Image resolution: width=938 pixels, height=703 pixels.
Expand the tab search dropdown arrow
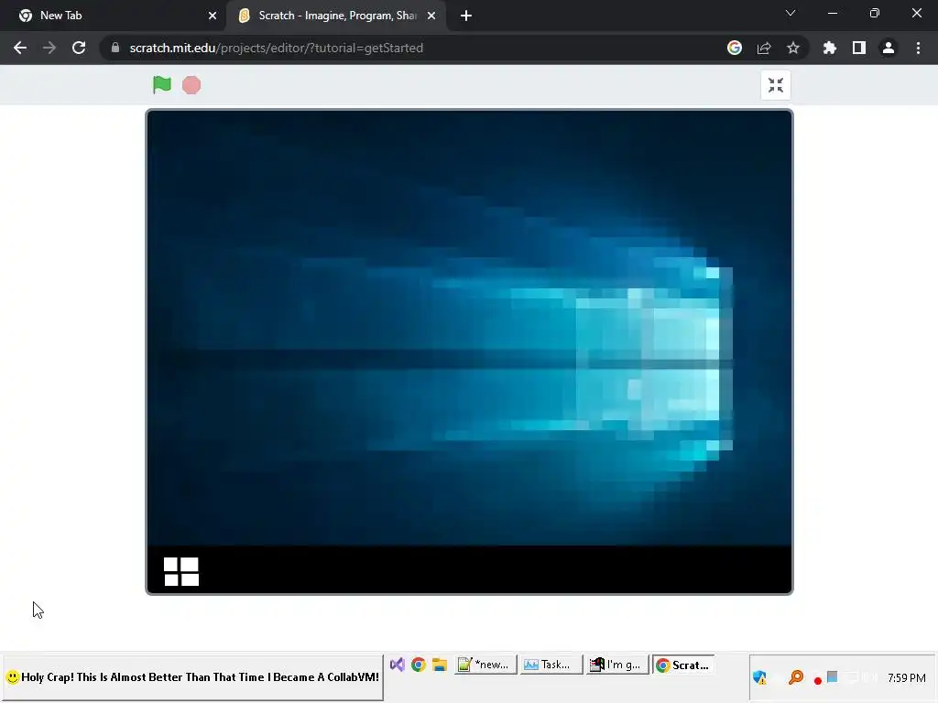pos(791,13)
